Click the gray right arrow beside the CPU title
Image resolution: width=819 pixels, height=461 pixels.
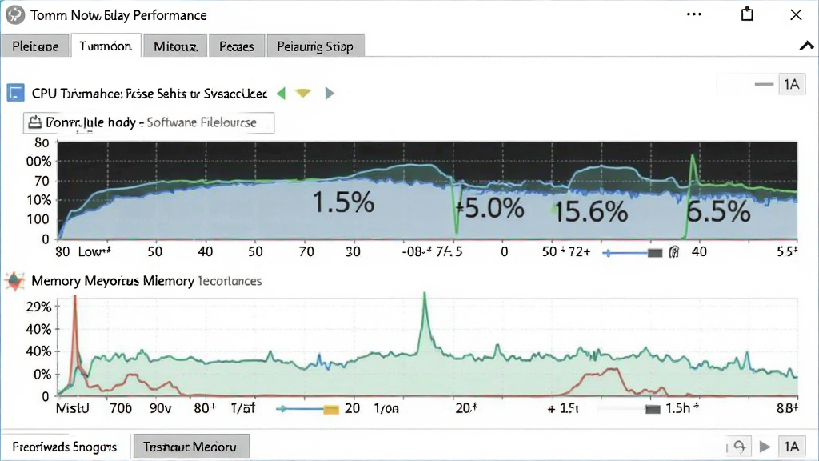329,94
